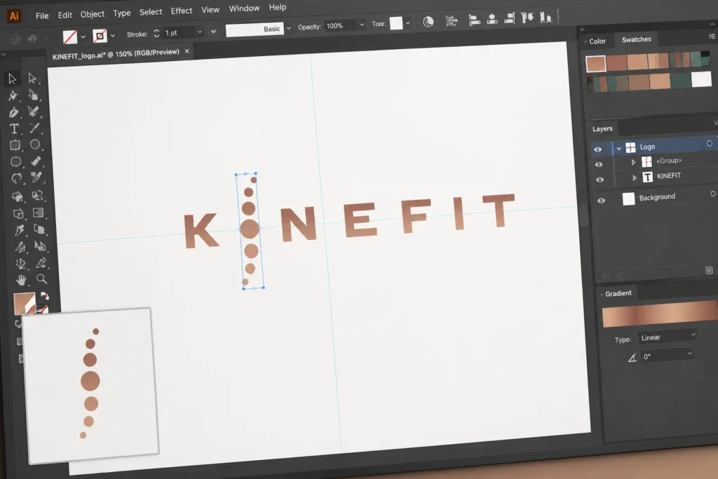Choose the Rounded Rectangle tool
Screen dimensions: 718x479
coord(15,162)
